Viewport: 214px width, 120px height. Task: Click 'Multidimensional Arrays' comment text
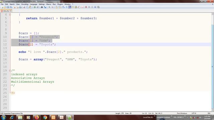pyautogui.click(x=32, y=82)
